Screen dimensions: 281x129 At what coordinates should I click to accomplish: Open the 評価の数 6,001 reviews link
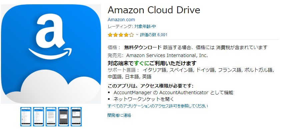point(154,35)
